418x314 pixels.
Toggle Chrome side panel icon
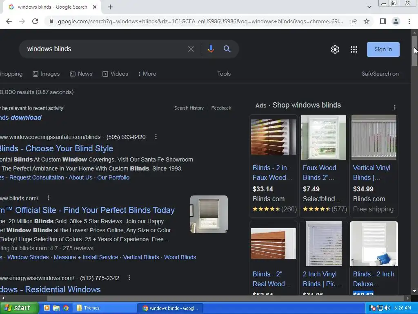[383, 21]
